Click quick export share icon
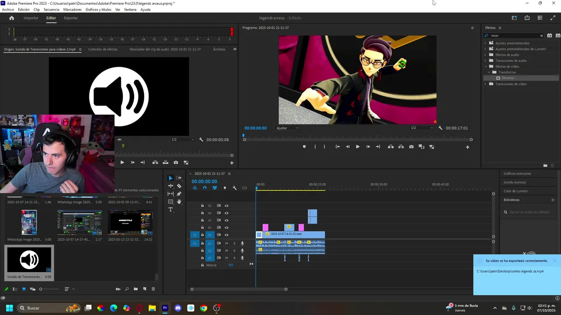The height and width of the screenshot is (315, 561). [527, 18]
